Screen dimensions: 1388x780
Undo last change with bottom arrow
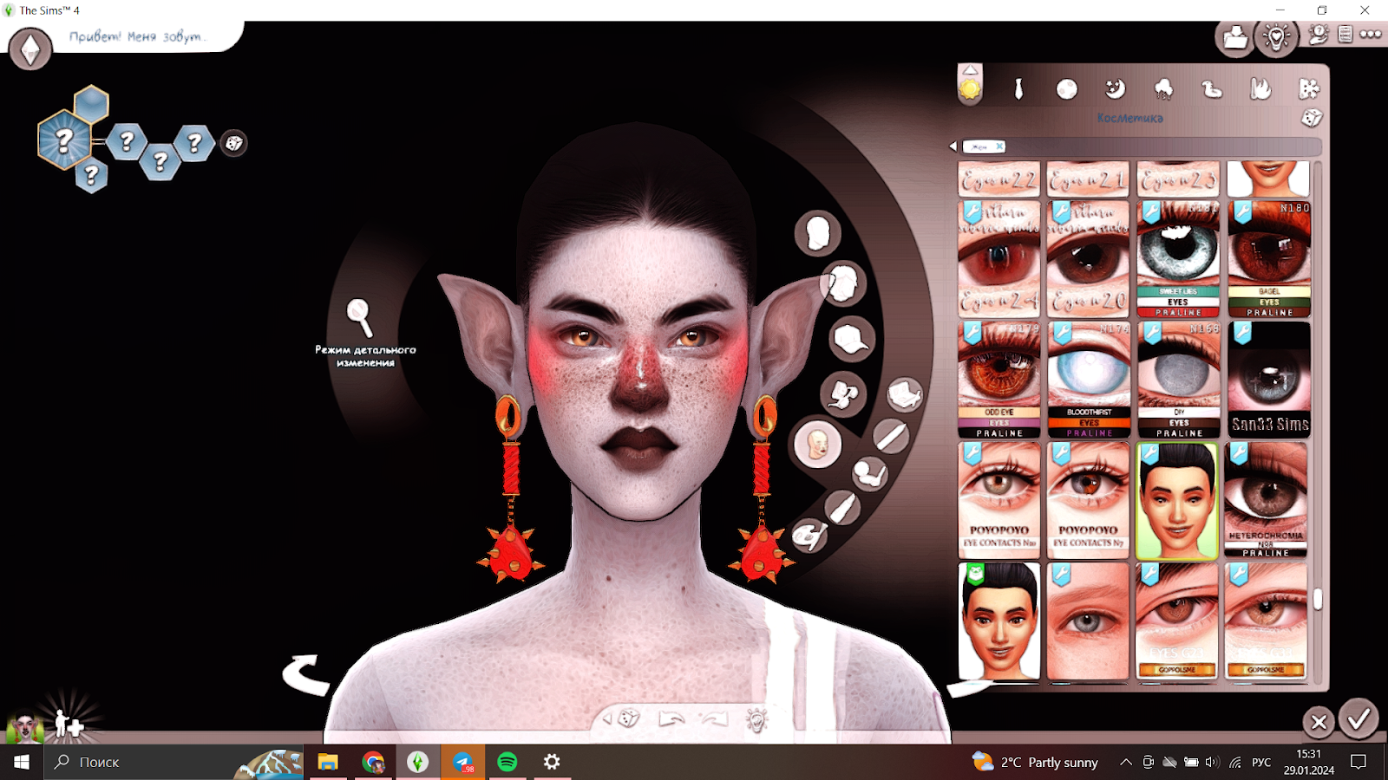click(671, 718)
